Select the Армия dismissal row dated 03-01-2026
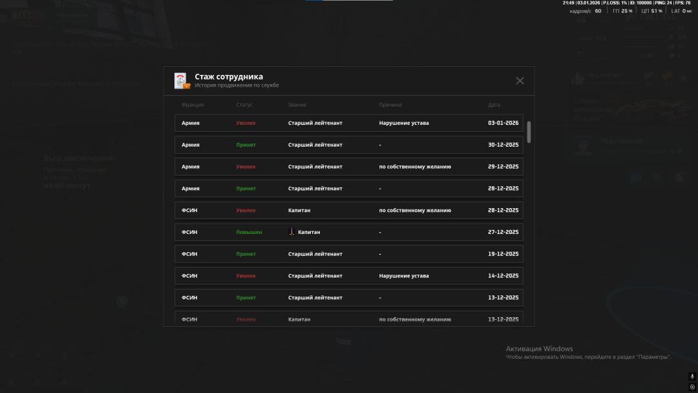698x393 pixels. [348, 123]
